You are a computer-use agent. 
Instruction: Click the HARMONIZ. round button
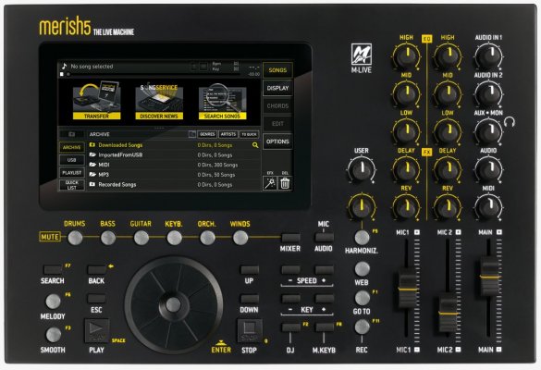[362, 238]
